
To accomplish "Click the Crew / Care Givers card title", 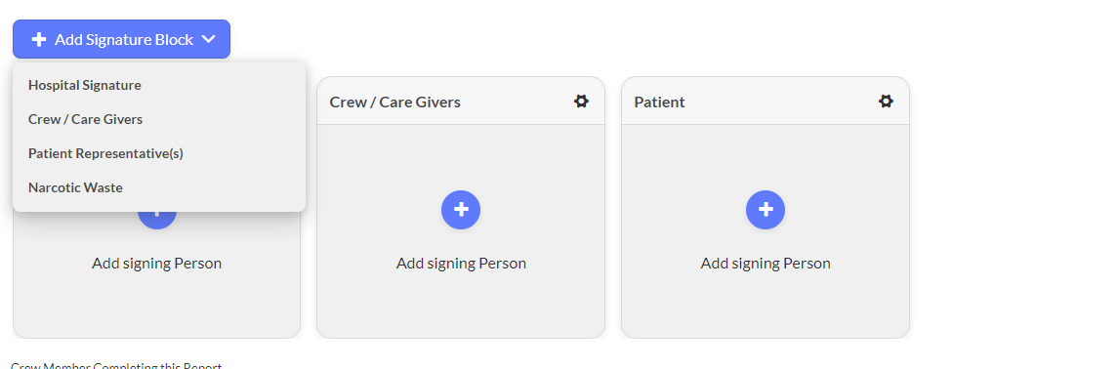I will (x=394, y=102).
